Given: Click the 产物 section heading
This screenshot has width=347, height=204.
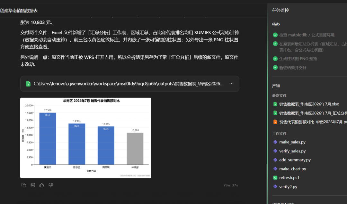Looking at the screenshot, I should pos(276,86).
